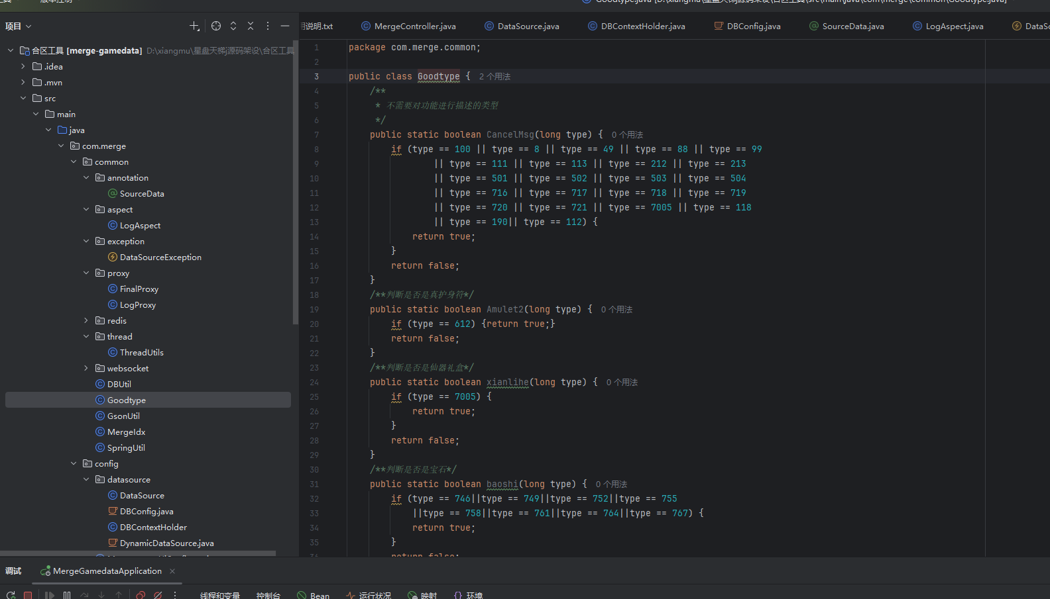The height and width of the screenshot is (599, 1050).
Task: Click the FinalProxy class icon in tree
Action: (x=113, y=289)
